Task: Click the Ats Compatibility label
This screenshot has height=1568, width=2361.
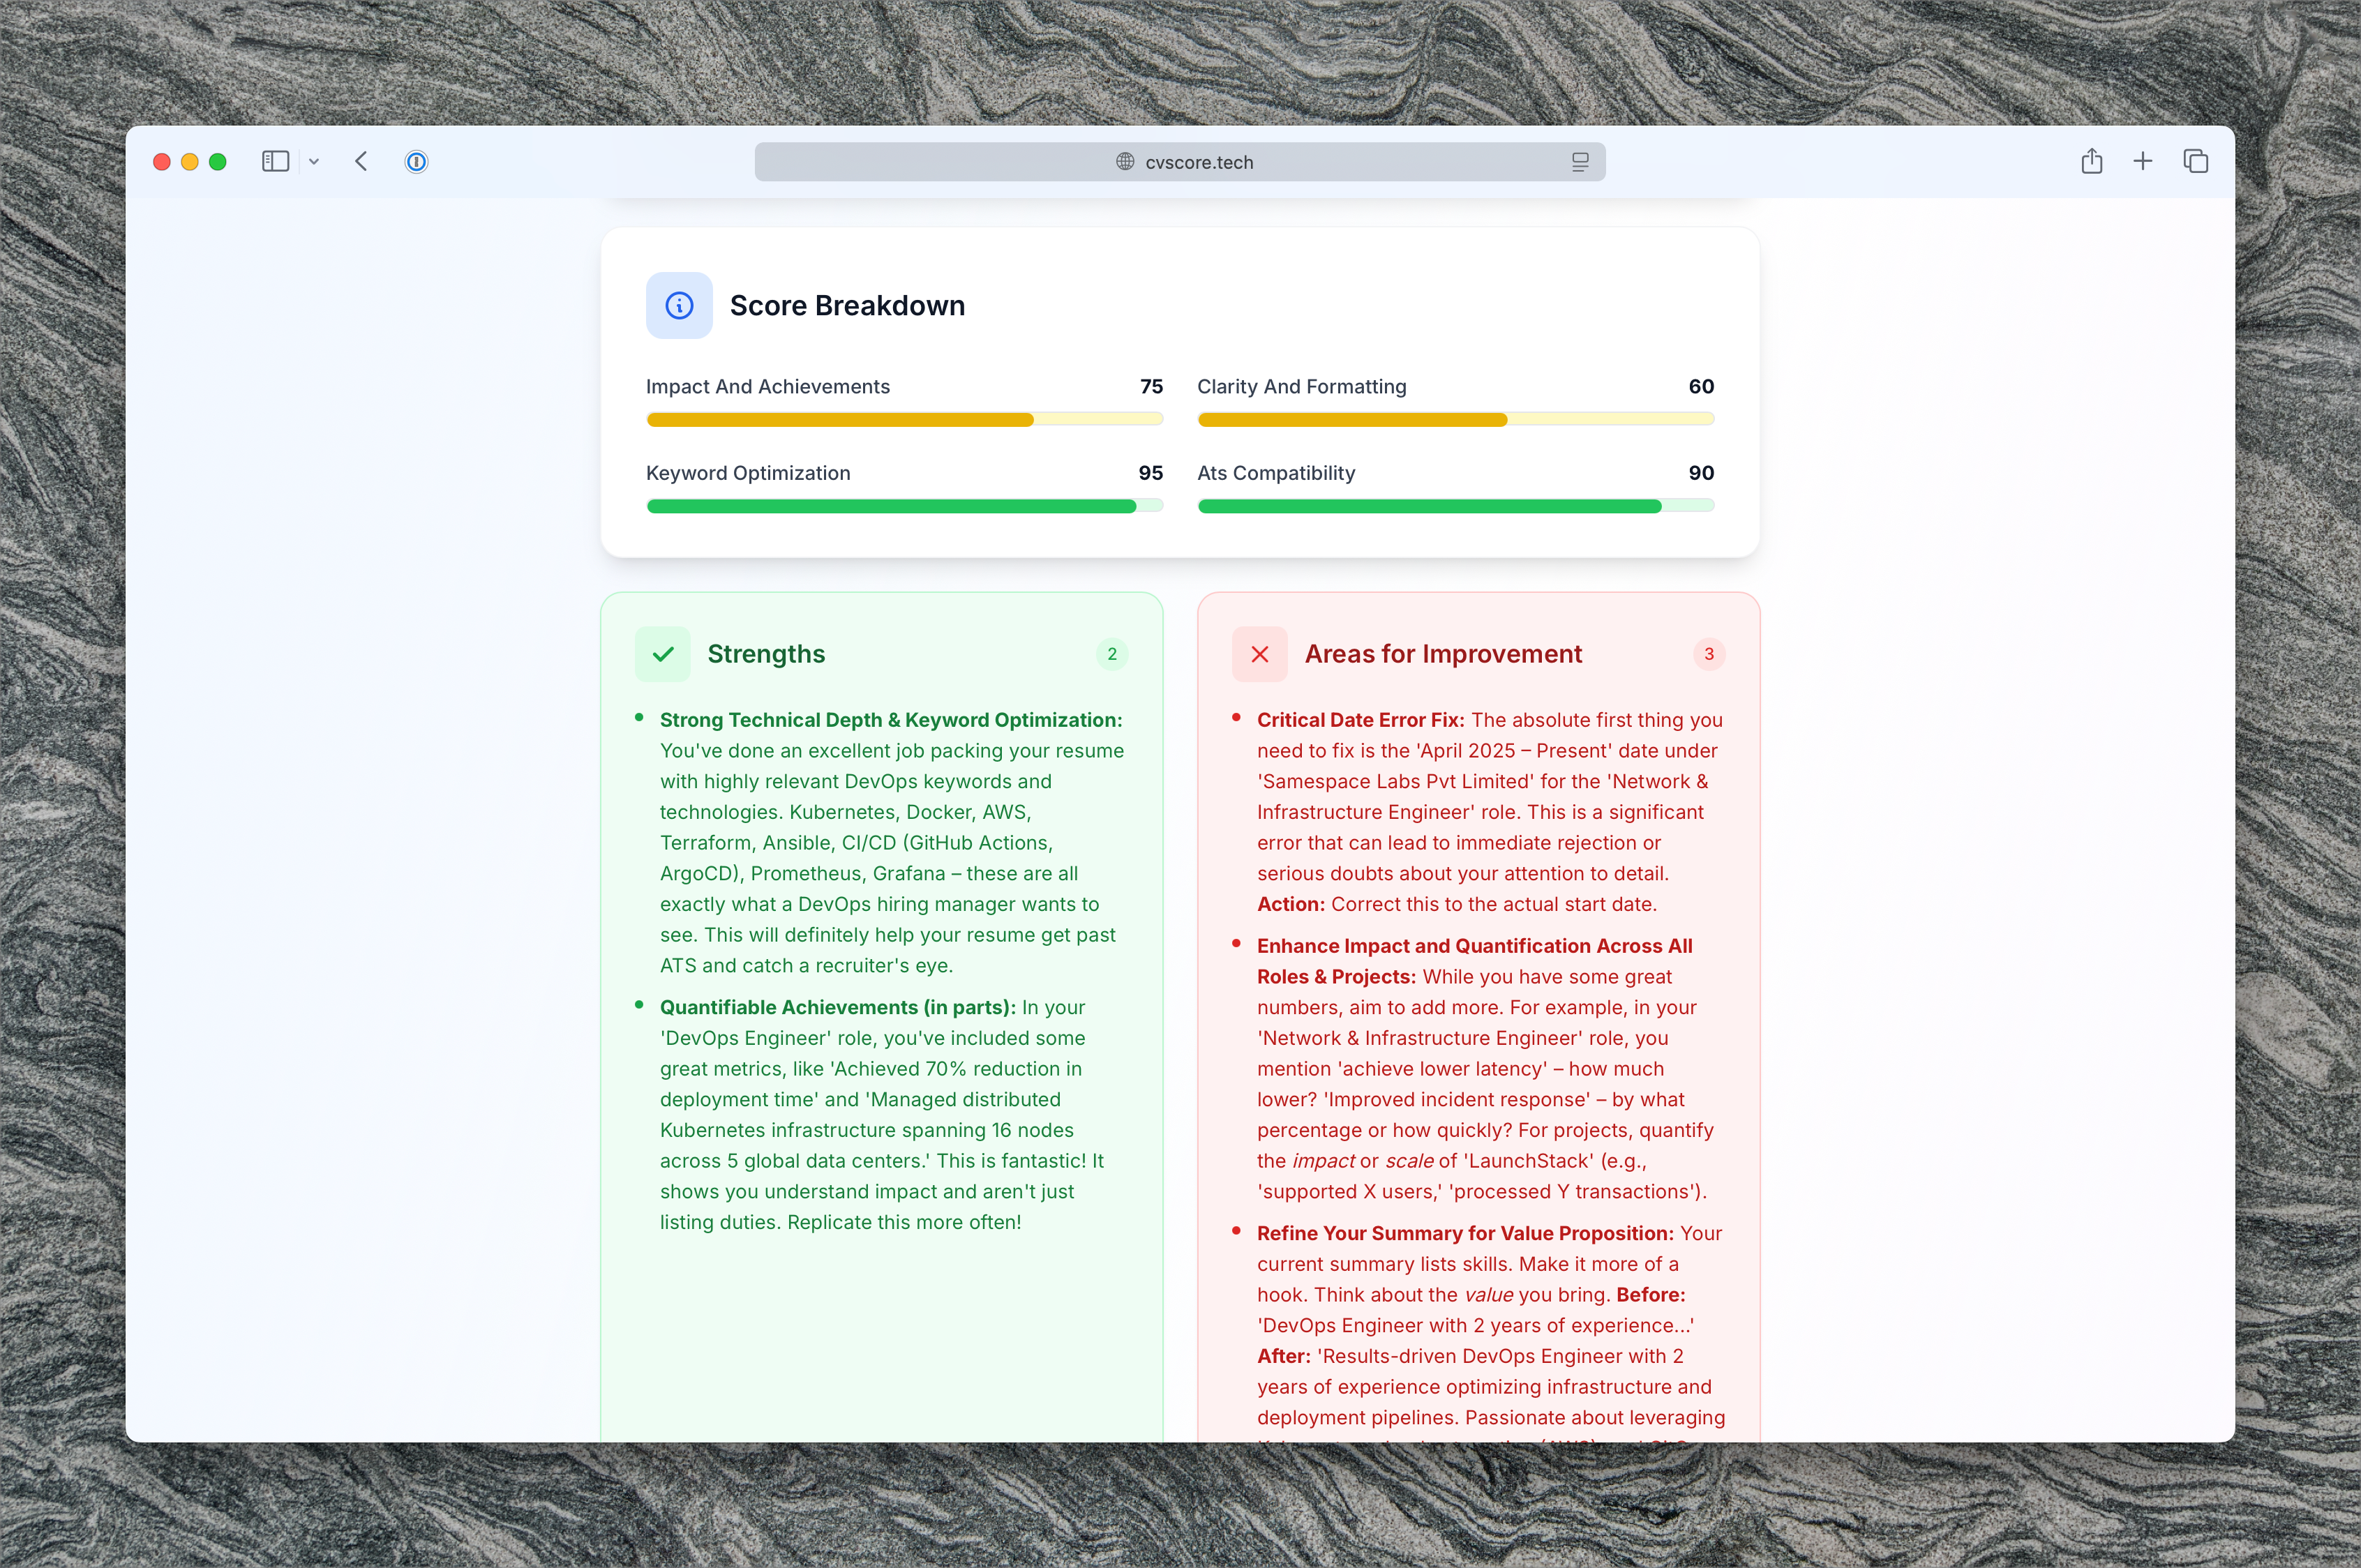Action: pos(1276,473)
